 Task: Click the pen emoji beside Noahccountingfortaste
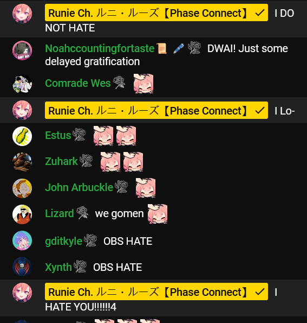178,48
